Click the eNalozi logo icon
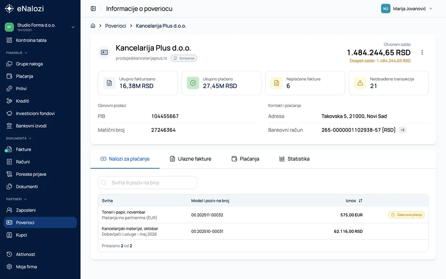 pyautogui.click(x=9, y=8)
